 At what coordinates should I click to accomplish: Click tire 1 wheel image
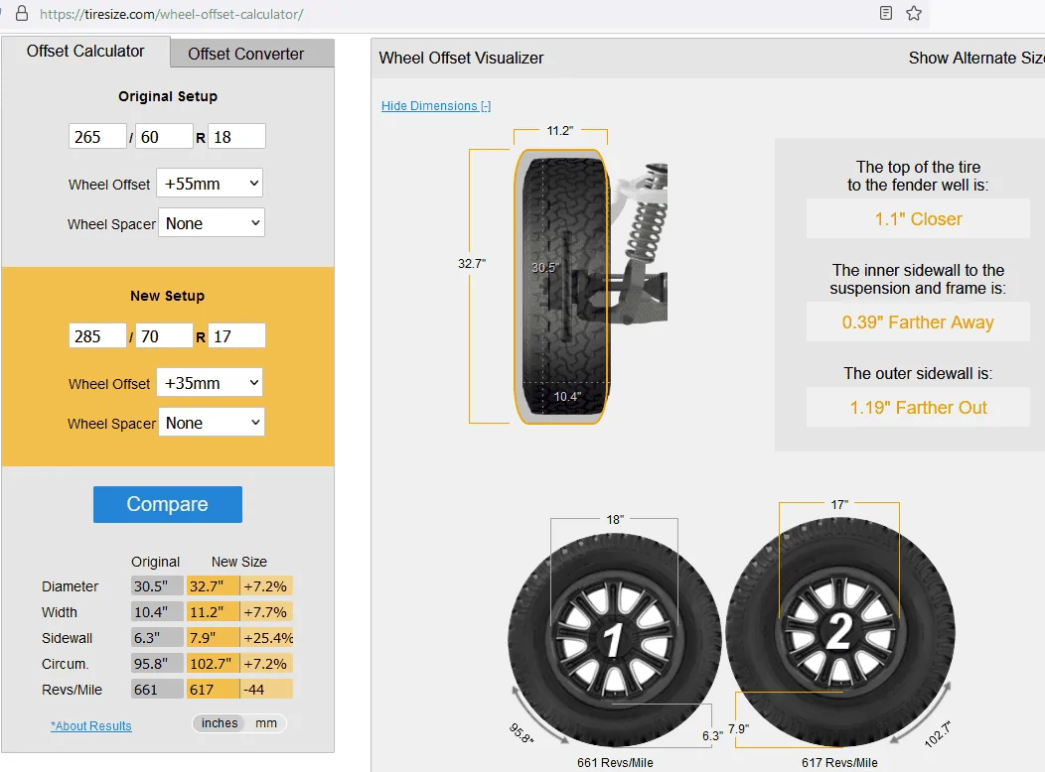point(614,639)
